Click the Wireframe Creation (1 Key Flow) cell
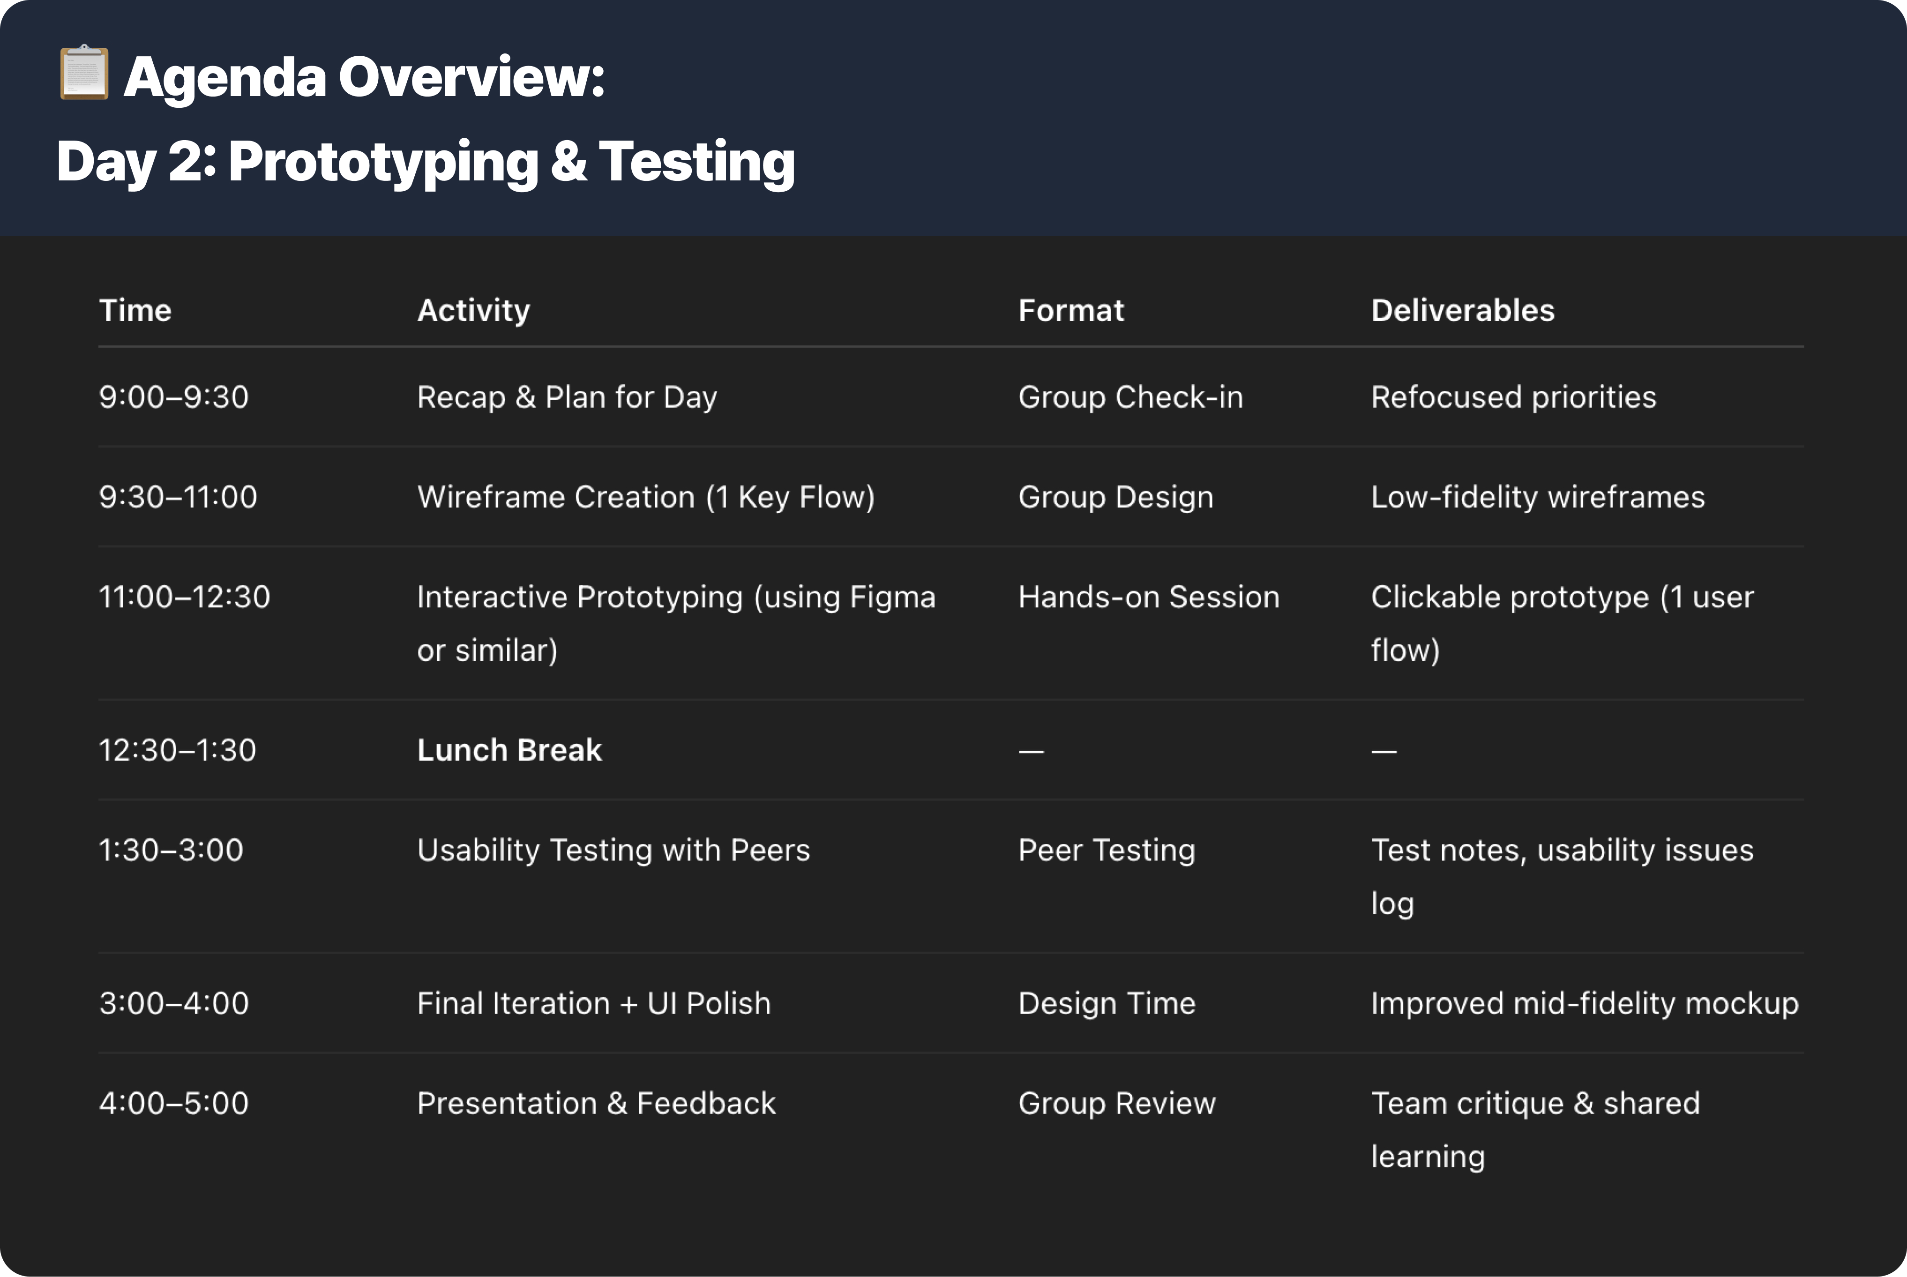The height and width of the screenshot is (1277, 1907). (x=646, y=497)
